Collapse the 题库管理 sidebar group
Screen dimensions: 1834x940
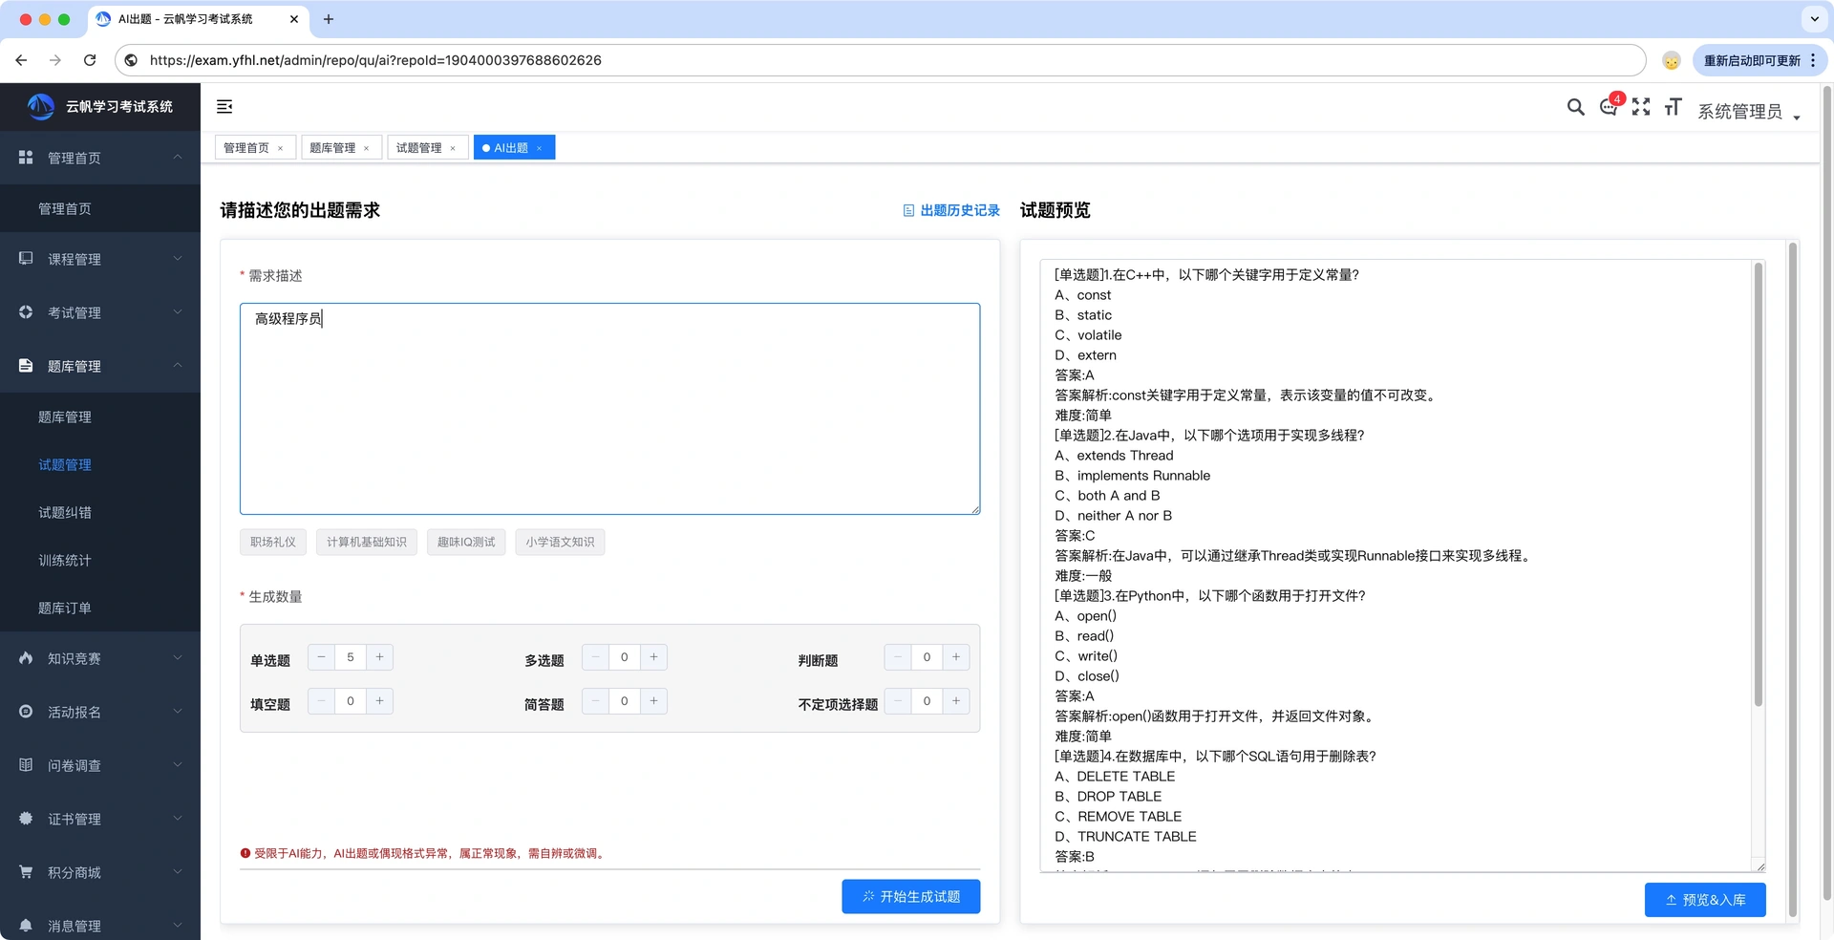100,366
